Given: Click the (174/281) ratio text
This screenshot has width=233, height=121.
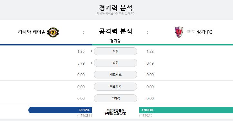Looking at the screenshot, I should [84, 116].
